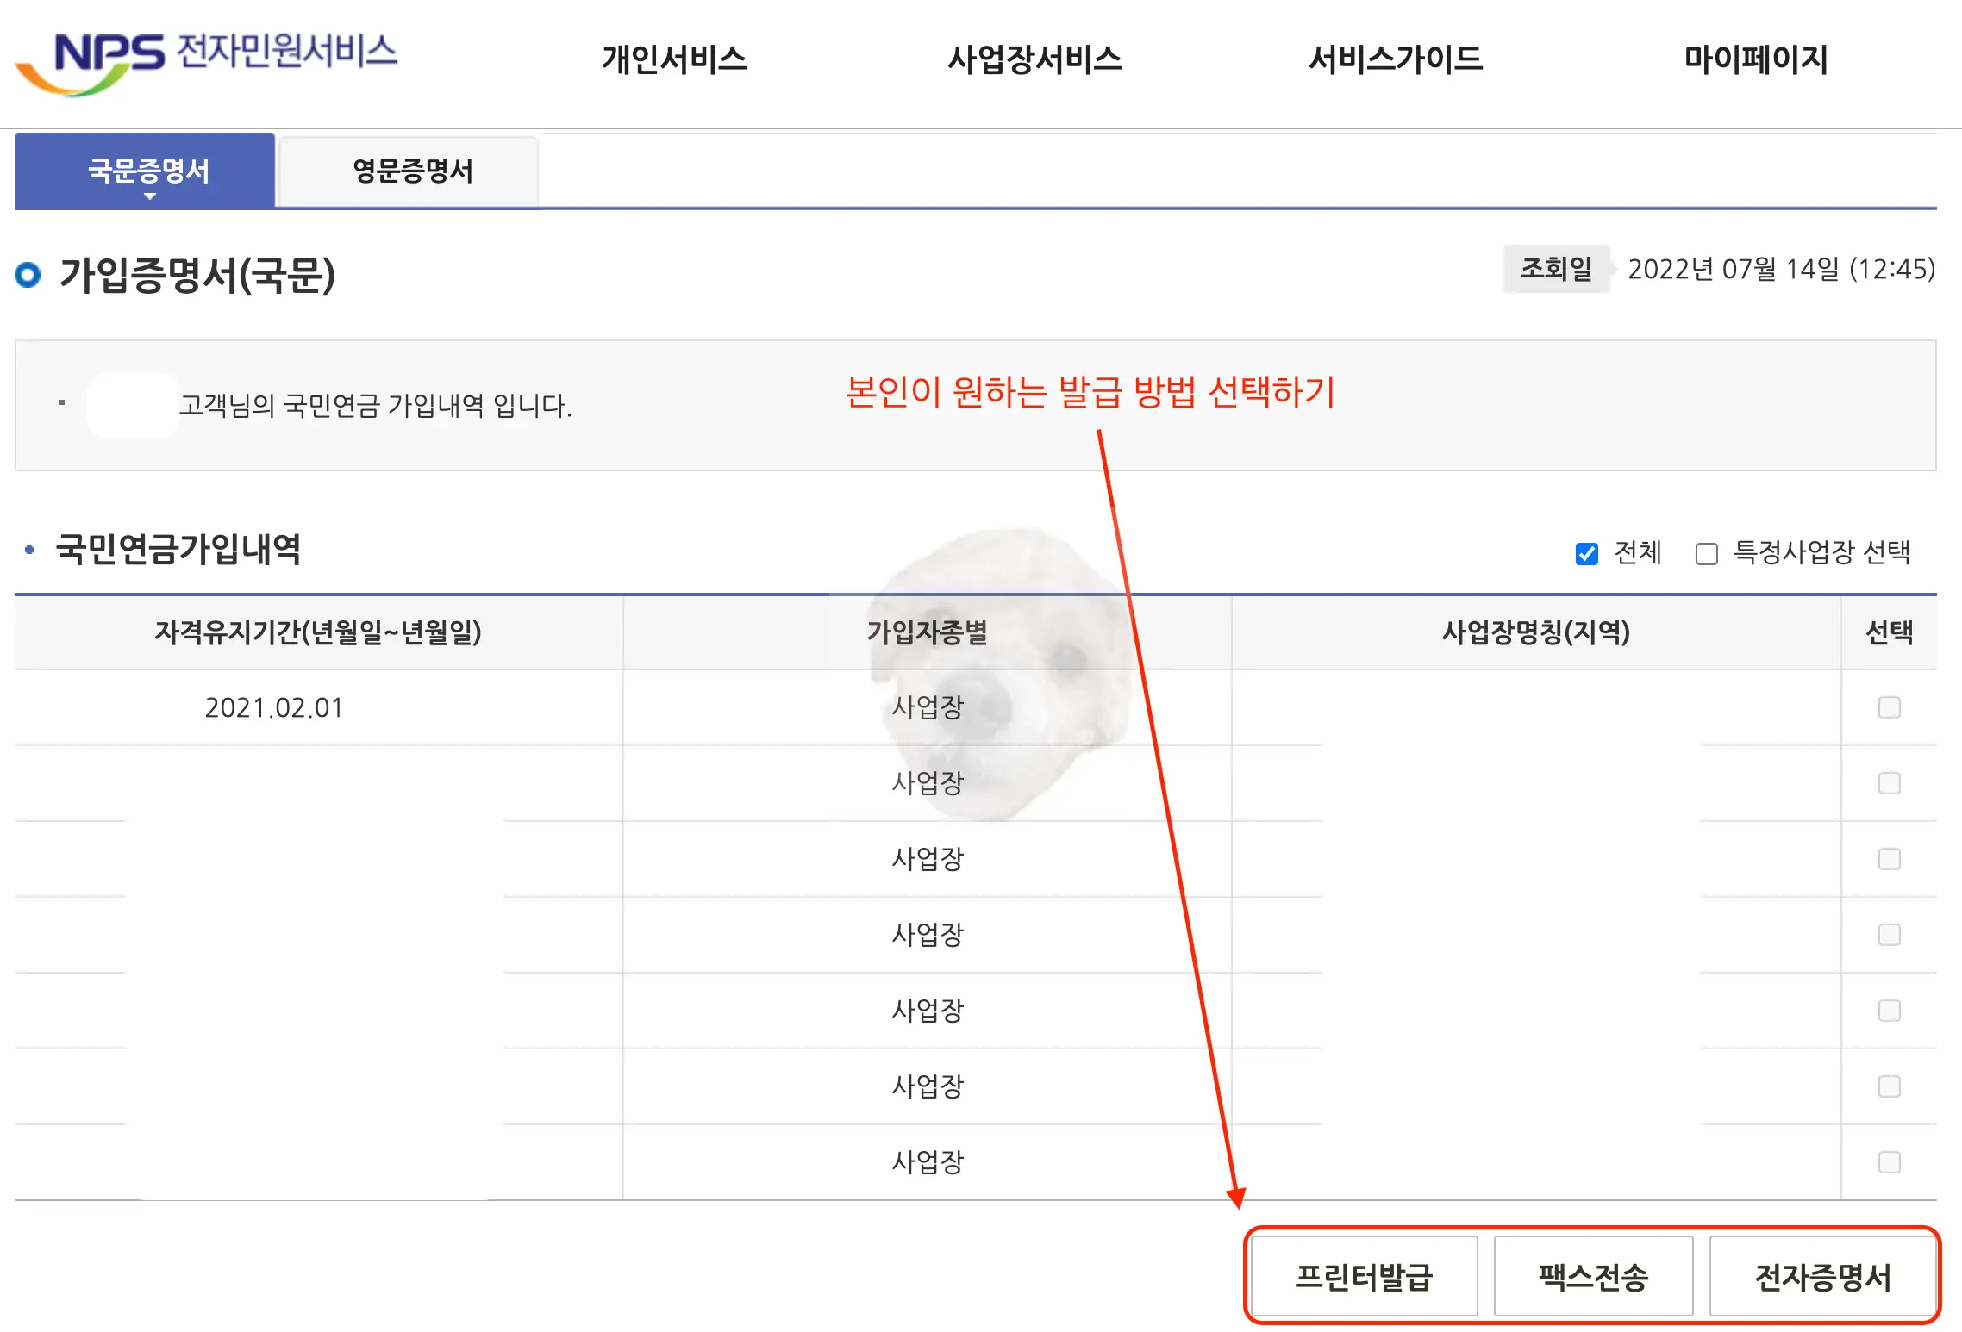1962x1332 pixels.
Task: Click the 팩스전송 button
Action: point(1593,1276)
